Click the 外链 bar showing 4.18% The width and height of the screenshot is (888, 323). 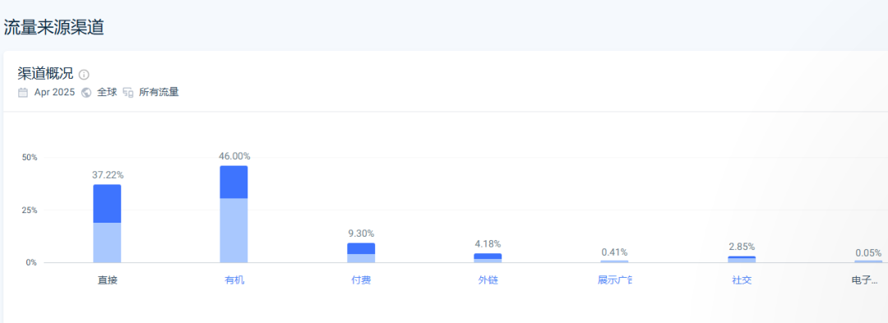point(488,258)
